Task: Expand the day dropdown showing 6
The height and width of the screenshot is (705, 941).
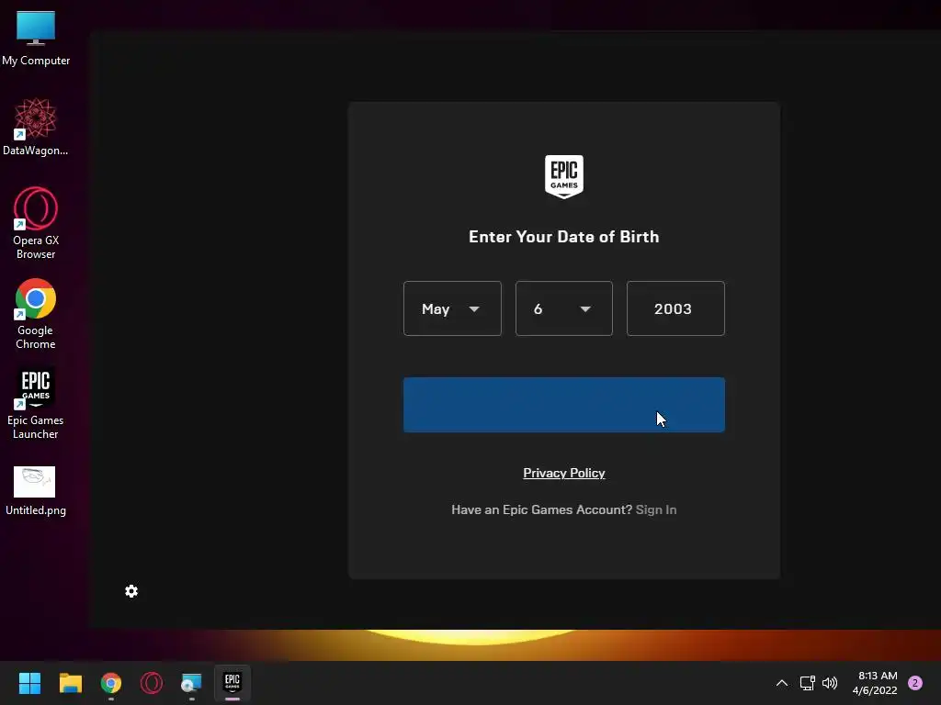Action: [563, 308]
